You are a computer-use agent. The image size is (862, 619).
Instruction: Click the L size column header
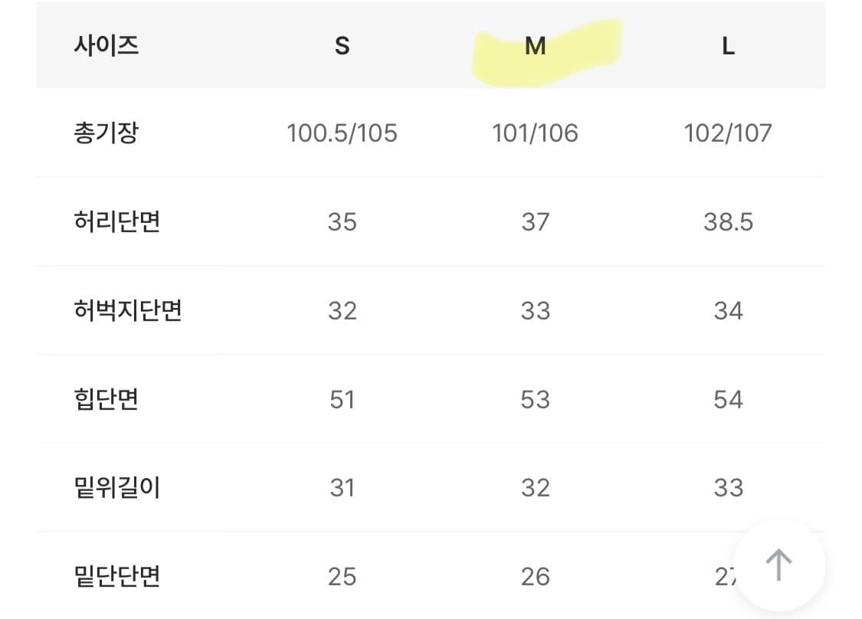coord(728,47)
